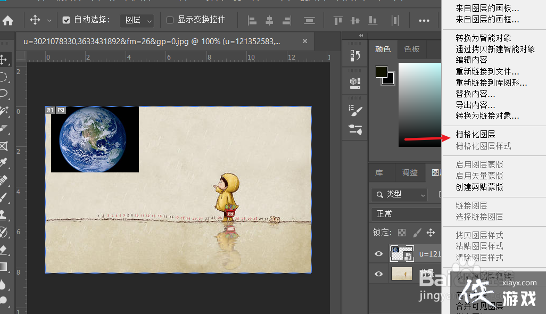Select the Lasso tool in left toolbar
The image size is (546, 314).
[4, 93]
